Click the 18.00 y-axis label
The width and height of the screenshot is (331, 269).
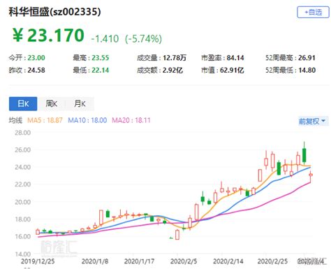(x=22, y=219)
